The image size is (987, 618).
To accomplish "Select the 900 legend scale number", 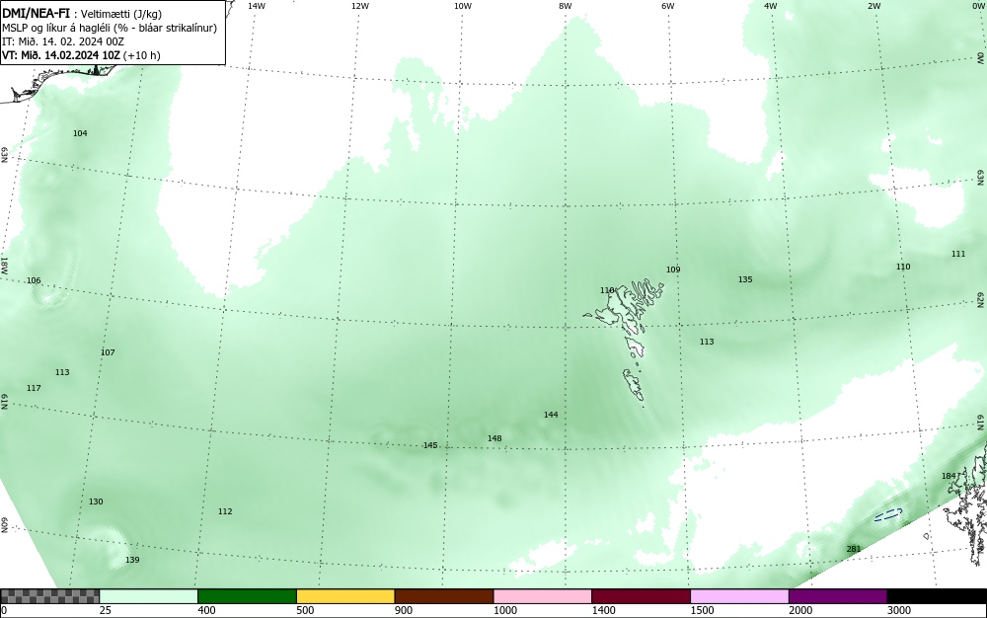I will [x=404, y=610].
